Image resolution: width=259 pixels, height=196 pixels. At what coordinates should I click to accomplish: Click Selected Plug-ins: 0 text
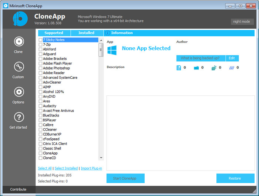(x=53, y=181)
